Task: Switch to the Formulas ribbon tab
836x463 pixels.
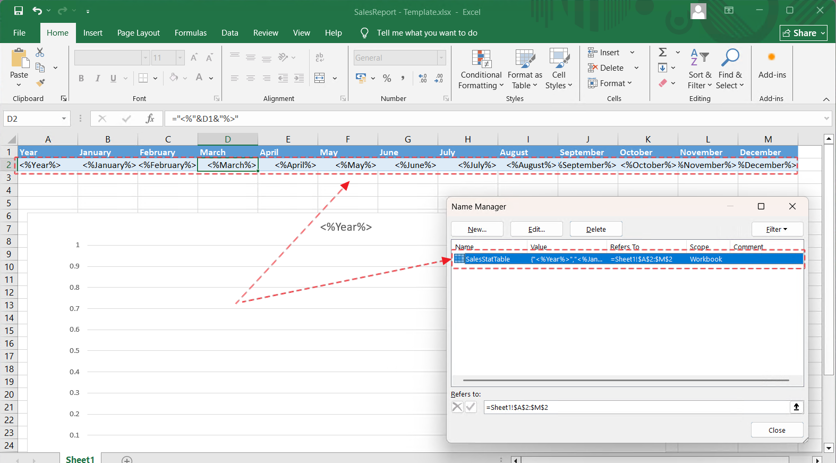Action: [x=190, y=33]
